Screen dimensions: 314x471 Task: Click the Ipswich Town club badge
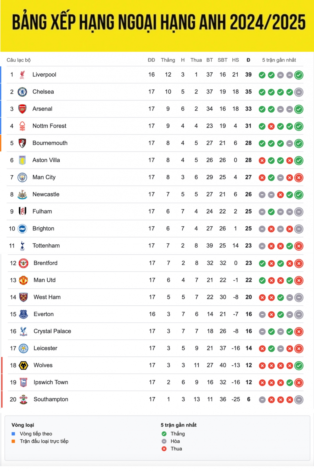tap(24, 383)
